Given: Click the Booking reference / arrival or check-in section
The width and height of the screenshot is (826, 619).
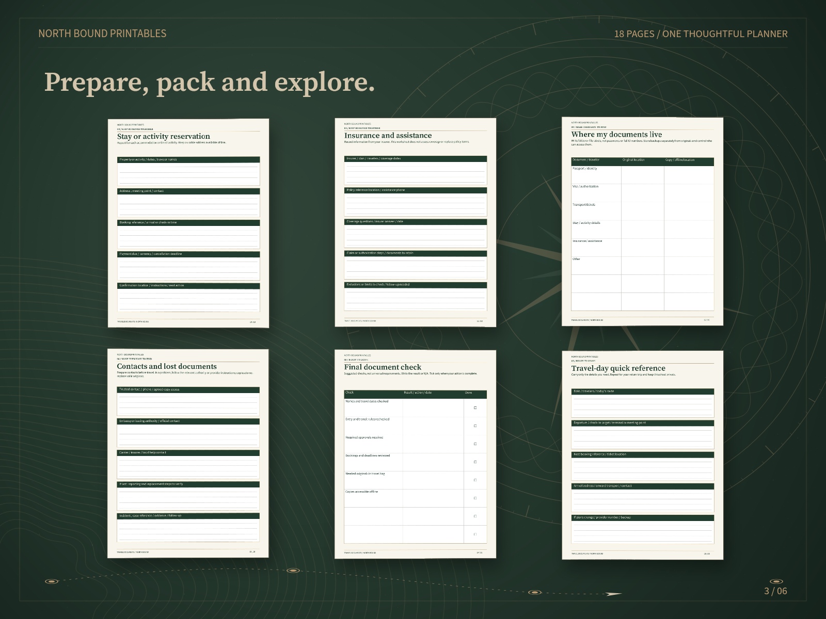Looking at the screenshot, I should [x=188, y=222].
